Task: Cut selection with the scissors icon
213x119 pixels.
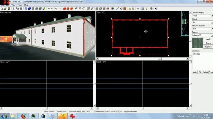Action: point(14,9)
